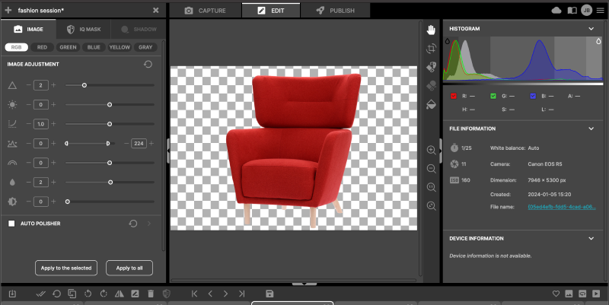Click the trash delete icon
The image size is (609, 305).
pos(151,294)
